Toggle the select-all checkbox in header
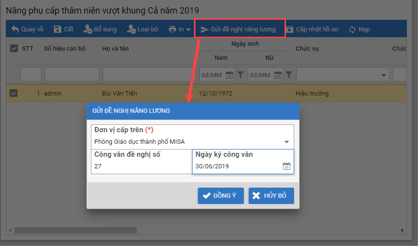Screen dimensions: 418x246 [14, 48]
